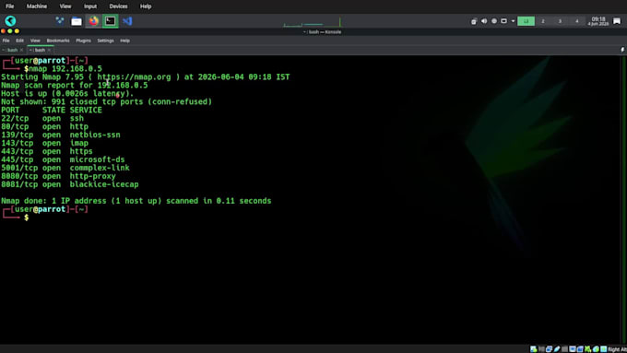Click the '445/tcp open microsoft-ds' line

click(x=63, y=159)
